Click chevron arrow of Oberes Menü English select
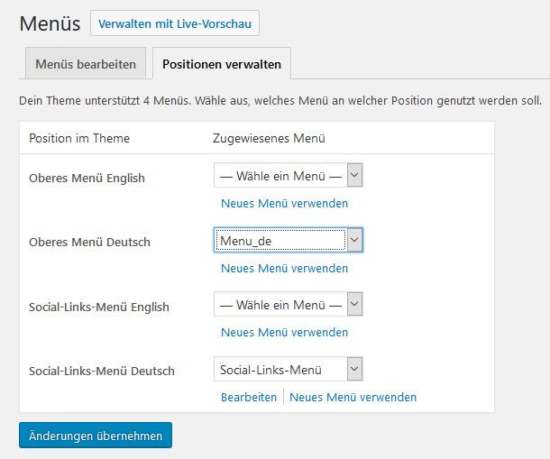Screen dimensions: 550x459 pos(354,175)
